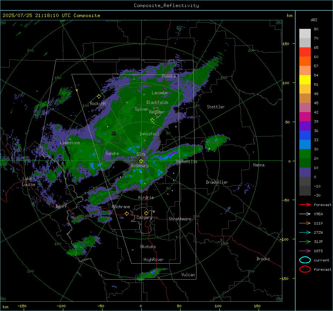Click the yellow diamond marker near RockyMH
The width and height of the screenshot is (333, 311).
pyautogui.click(x=99, y=97)
